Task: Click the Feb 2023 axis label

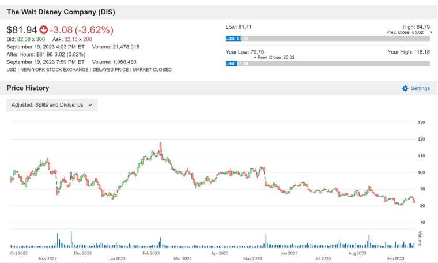Action: [151, 253]
